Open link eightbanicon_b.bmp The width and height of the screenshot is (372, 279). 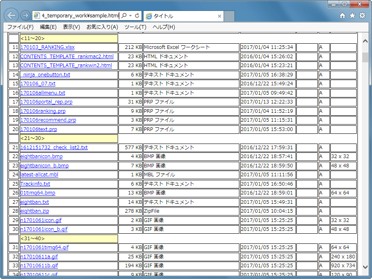[x=44, y=166]
